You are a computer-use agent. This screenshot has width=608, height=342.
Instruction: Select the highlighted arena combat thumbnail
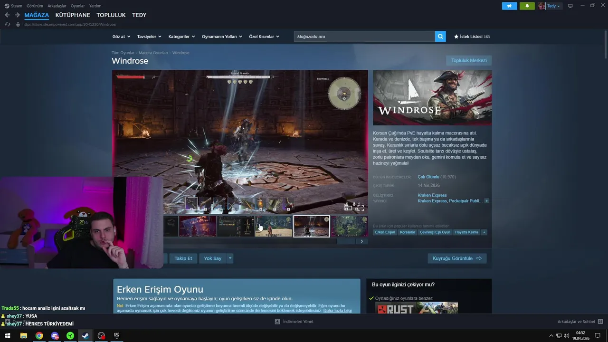pos(312,226)
